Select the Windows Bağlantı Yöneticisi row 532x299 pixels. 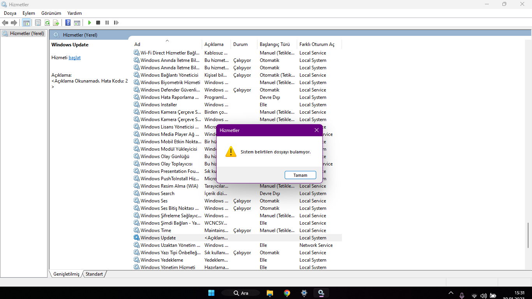[237, 75]
